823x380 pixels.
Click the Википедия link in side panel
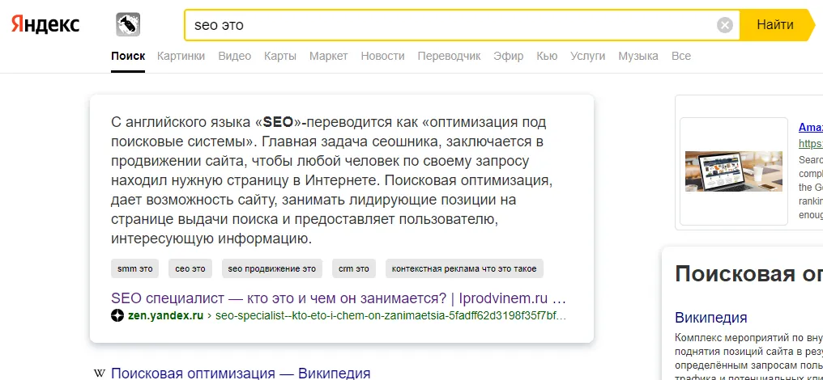[710, 318]
